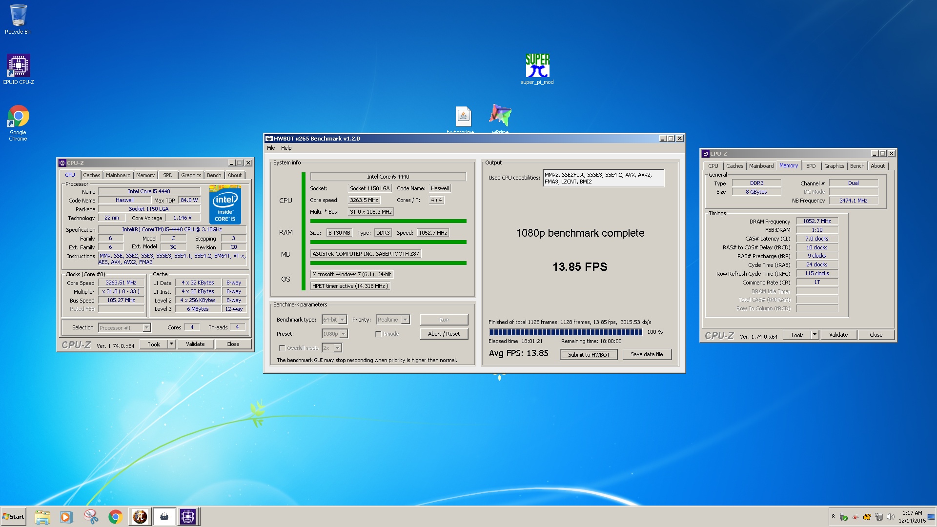
Task: Open the Recycle Bin desktop icon
Action: click(x=18, y=20)
